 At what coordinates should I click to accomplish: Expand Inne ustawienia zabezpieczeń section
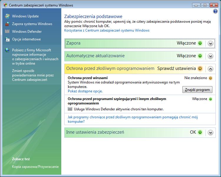click(210, 132)
